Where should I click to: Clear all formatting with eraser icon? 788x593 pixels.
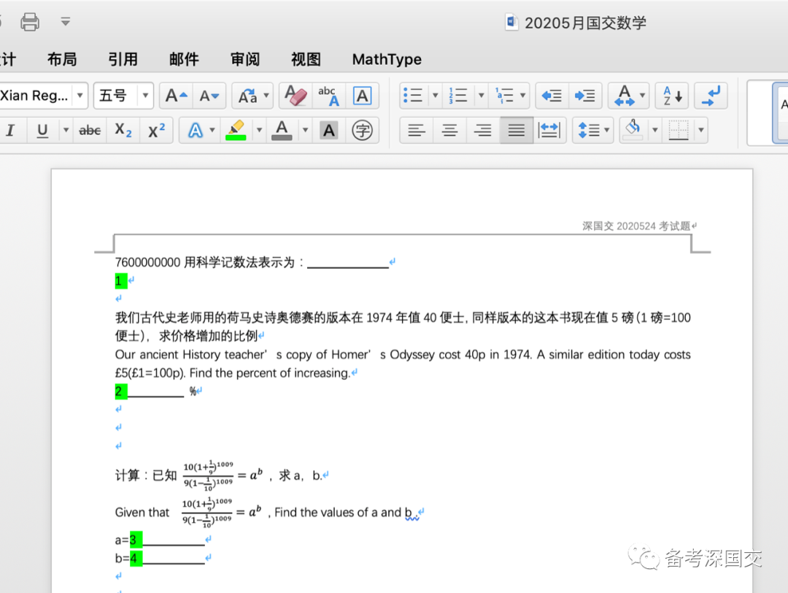tap(295, 96)
